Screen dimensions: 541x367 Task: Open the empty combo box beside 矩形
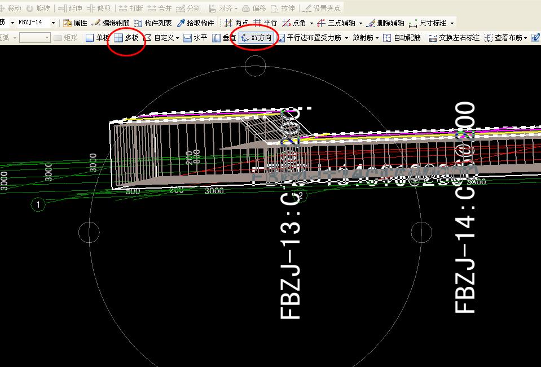coord(35,38)
